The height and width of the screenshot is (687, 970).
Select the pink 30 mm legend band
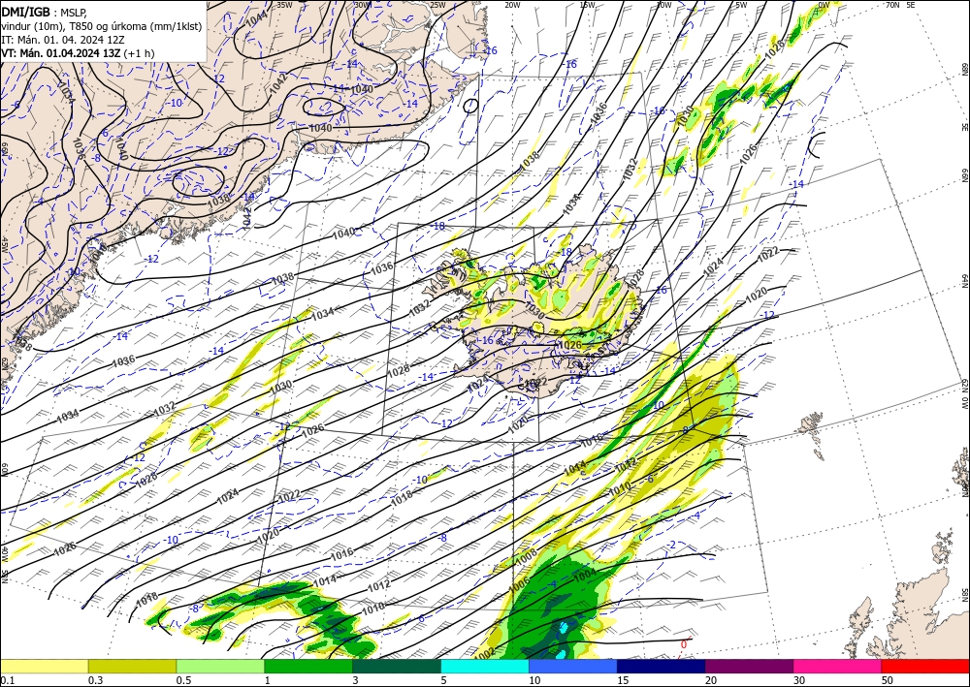tap(838, 666)
